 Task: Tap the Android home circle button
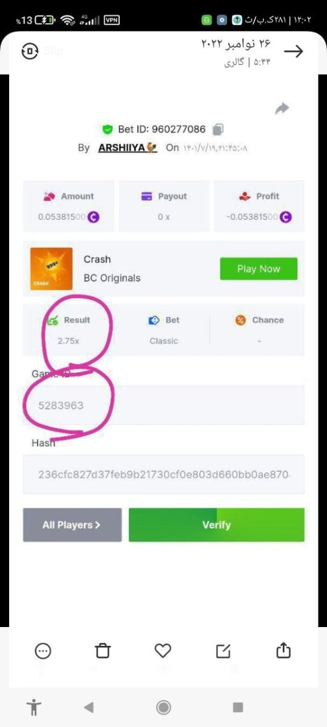point(163,707)
